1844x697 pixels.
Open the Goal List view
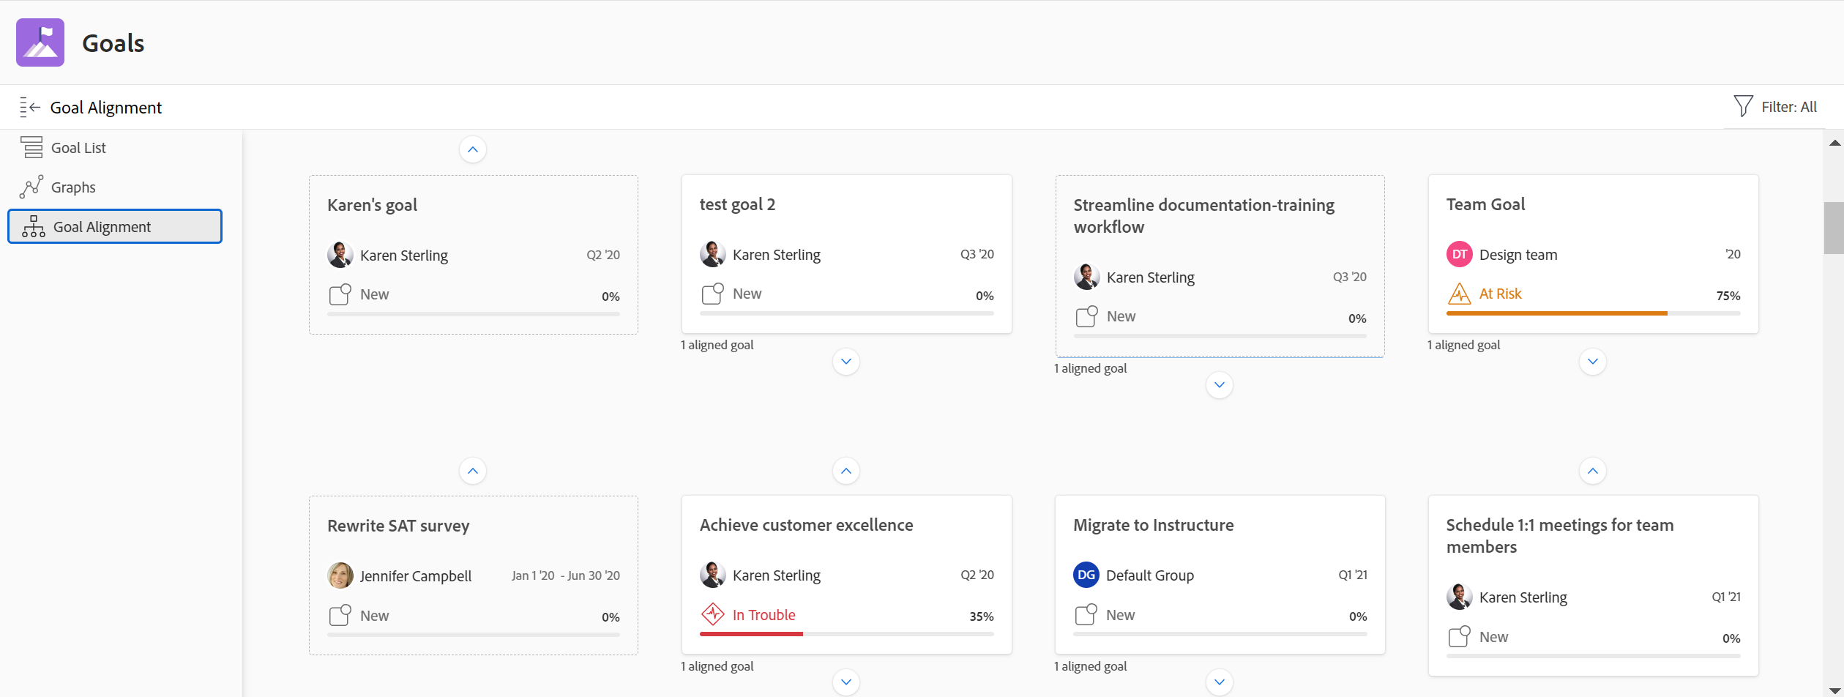click(78, 148)
